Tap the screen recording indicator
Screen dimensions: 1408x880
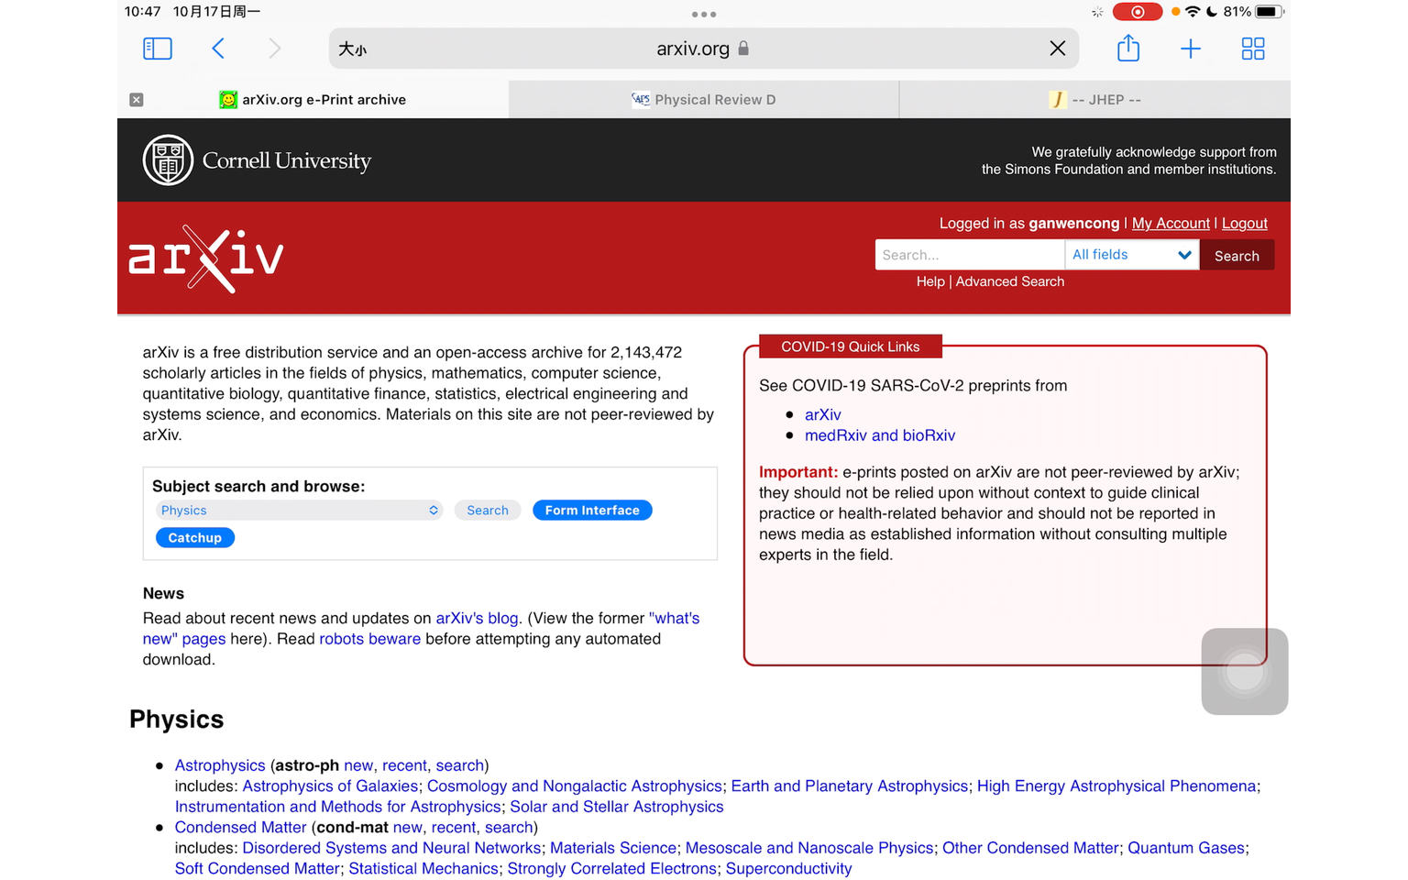(x=1137, y=12)
